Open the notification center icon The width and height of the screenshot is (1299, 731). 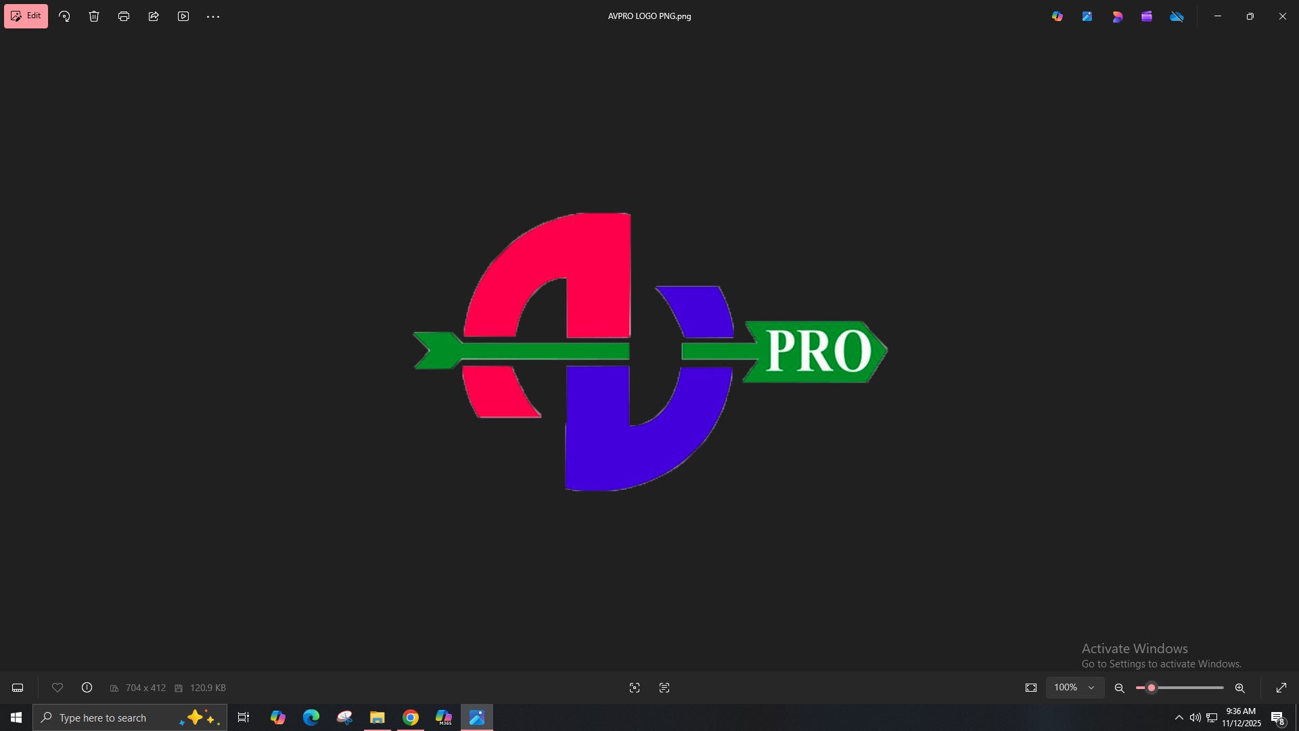(1278, 717)
